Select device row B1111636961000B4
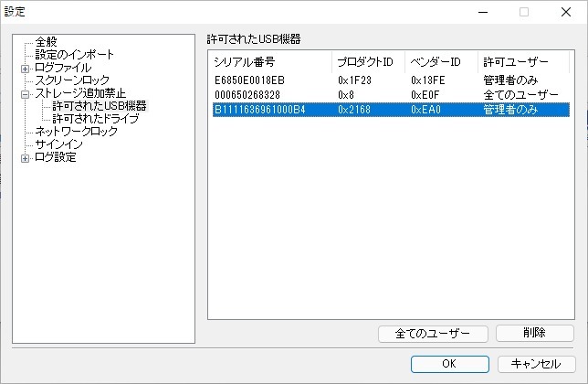Image resolution: width=588 pixels, height=384 pixels. pos(391,110)
